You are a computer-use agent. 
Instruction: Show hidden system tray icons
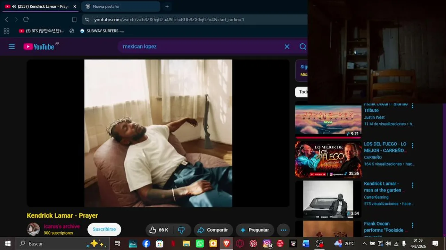coord(364,244)
